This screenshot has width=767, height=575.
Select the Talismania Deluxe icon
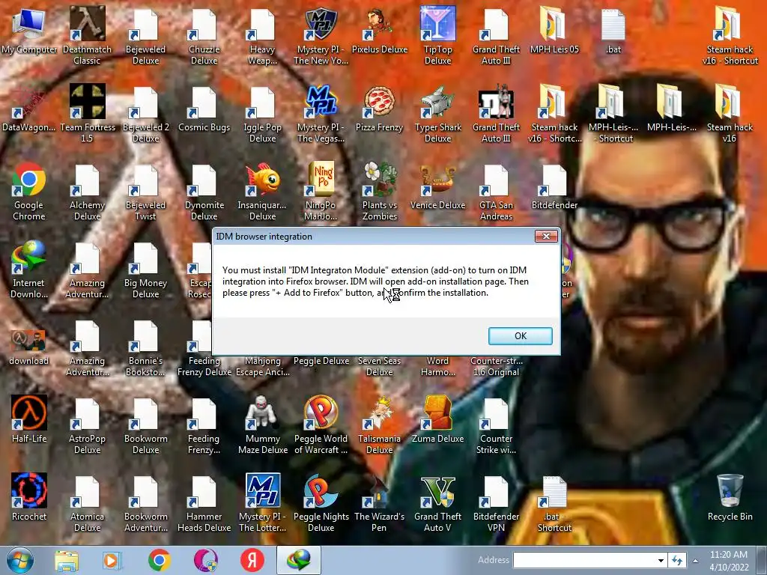pyautogui.click(x=379, y=425)
